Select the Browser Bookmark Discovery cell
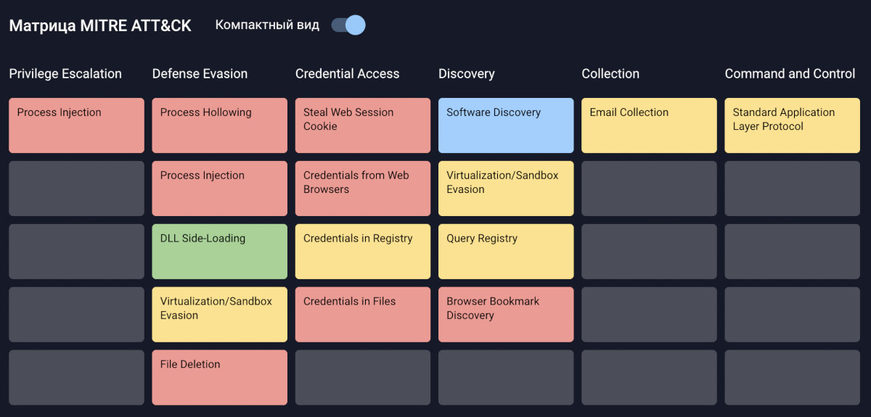This screenshot has width=871, height=417. tap(505, 315)
